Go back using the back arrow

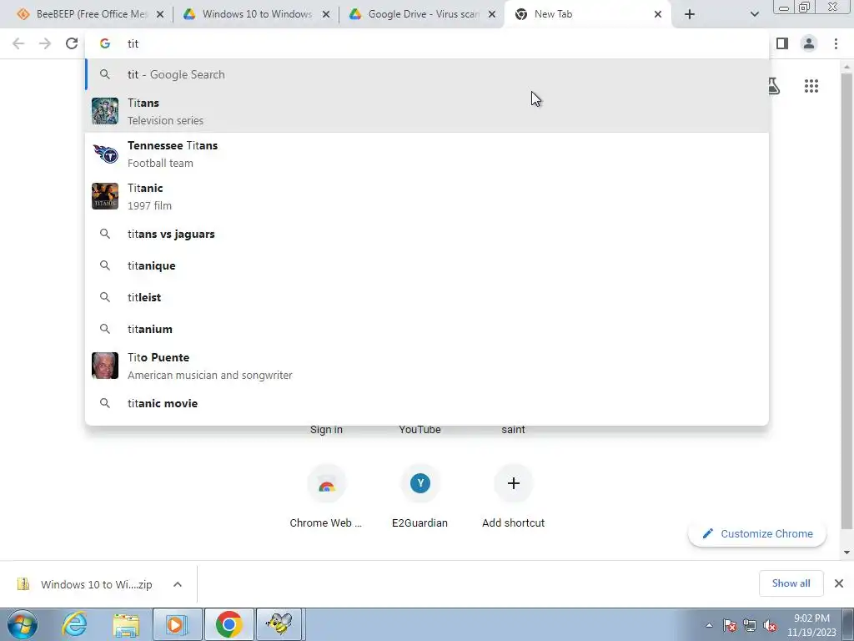(x=18, y=43)
